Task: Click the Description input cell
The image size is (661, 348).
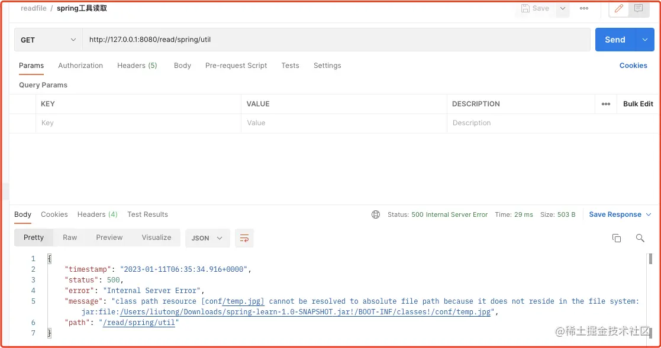Action: tap(552, 123)
